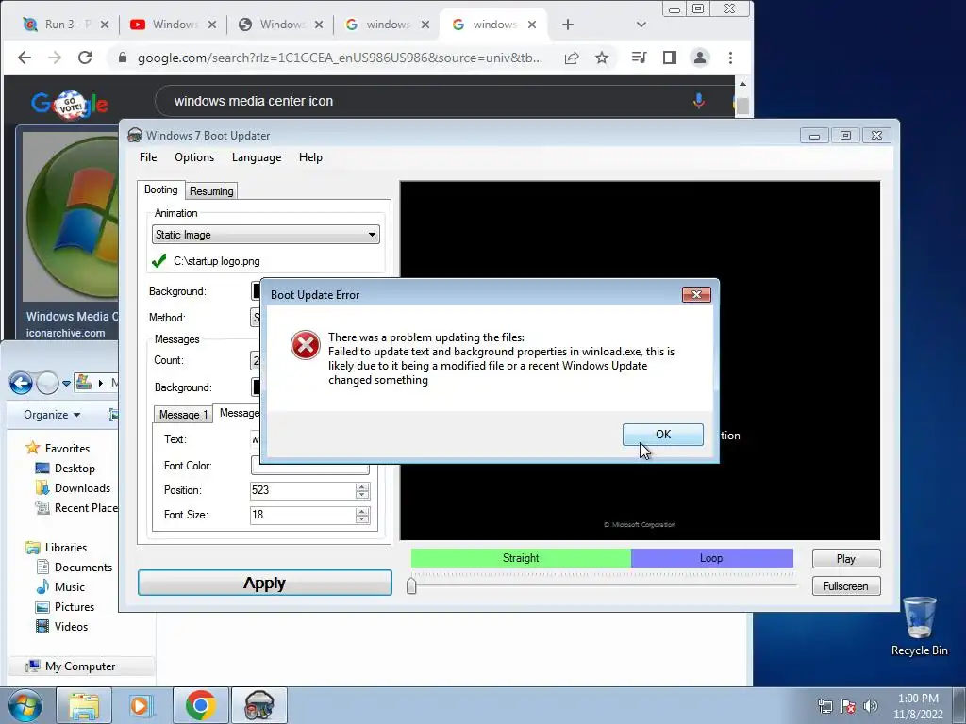Open the Chrome profile avatar
The height and width of the screenshot is (724, 966).
pyautogui.click(x=700, y=58)
